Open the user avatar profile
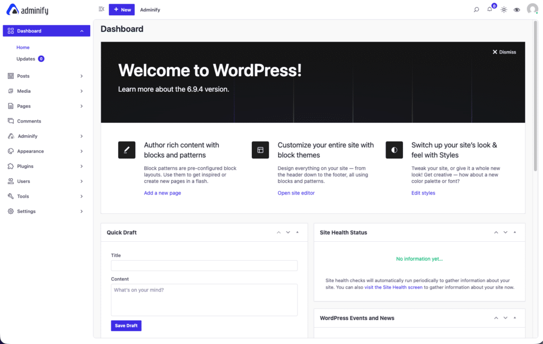This screenshot has width=543, height=344. (x=532, y=8)
